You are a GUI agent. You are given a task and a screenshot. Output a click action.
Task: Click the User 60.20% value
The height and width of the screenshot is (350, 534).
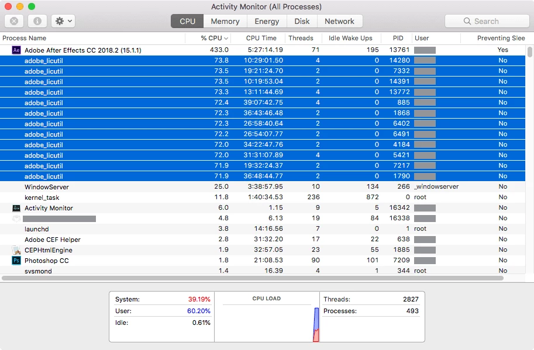(198, 311)
